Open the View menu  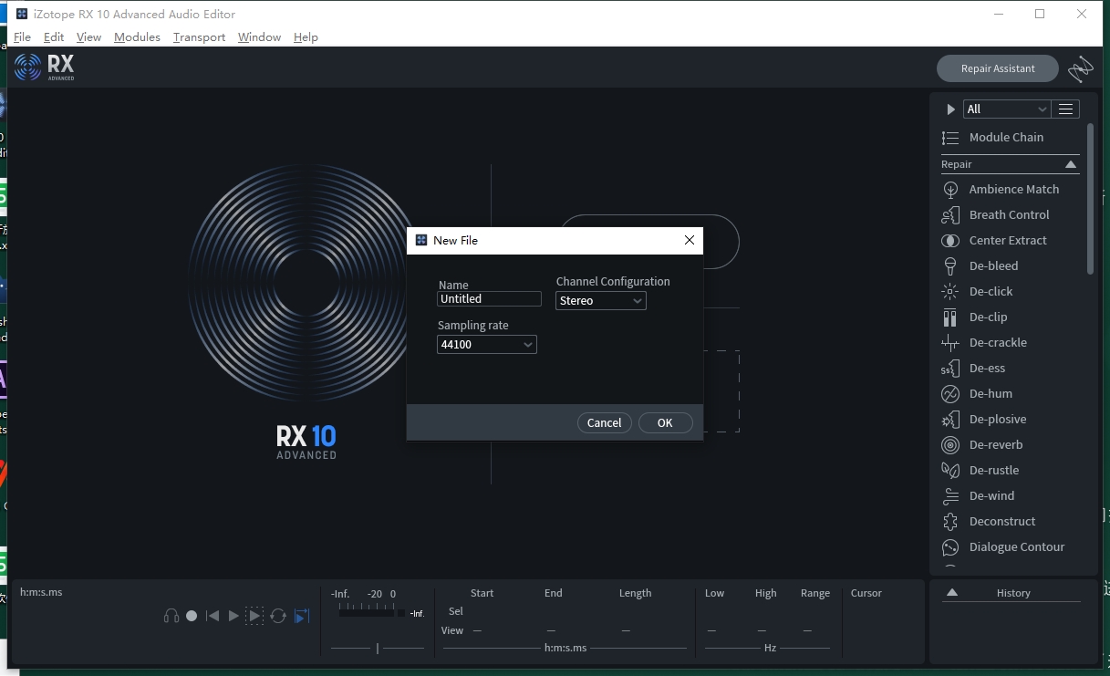pos(88,37)
